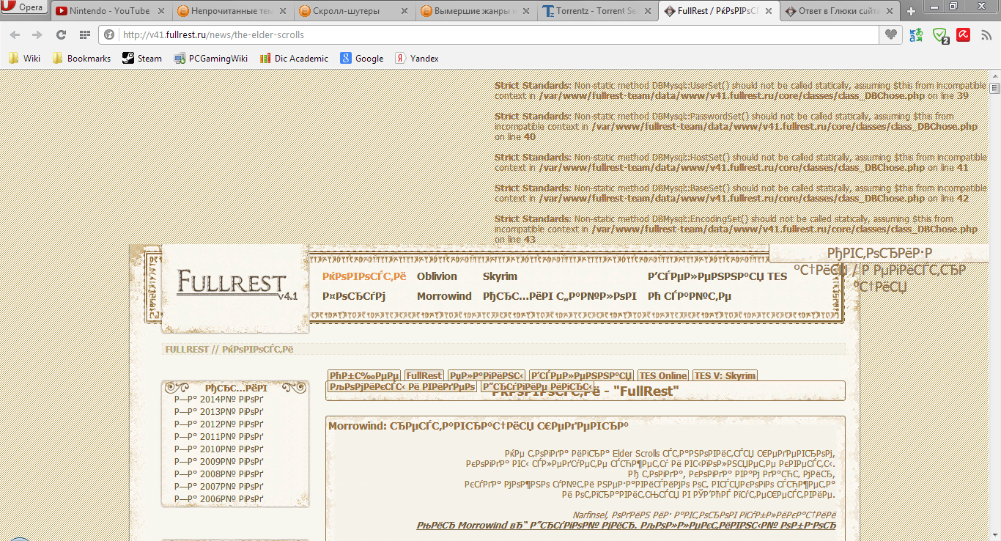Open the Oblivion section link
Screen dimensions: 1001x541
click(x=437, y=276)
